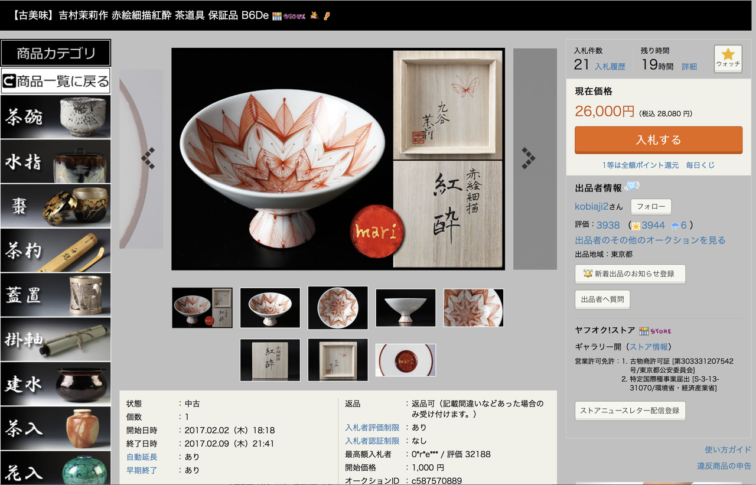
Task: Open the 掛軸 category image
Action: [x=56, y=339]
